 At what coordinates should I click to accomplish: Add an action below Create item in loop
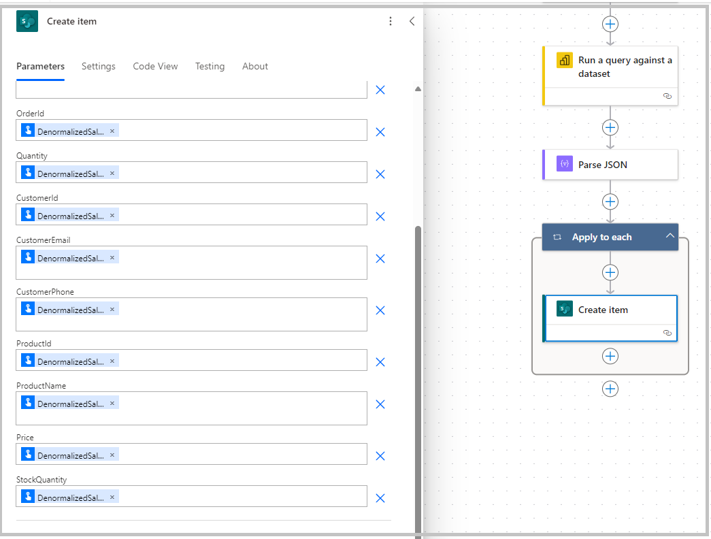point(610,356)
